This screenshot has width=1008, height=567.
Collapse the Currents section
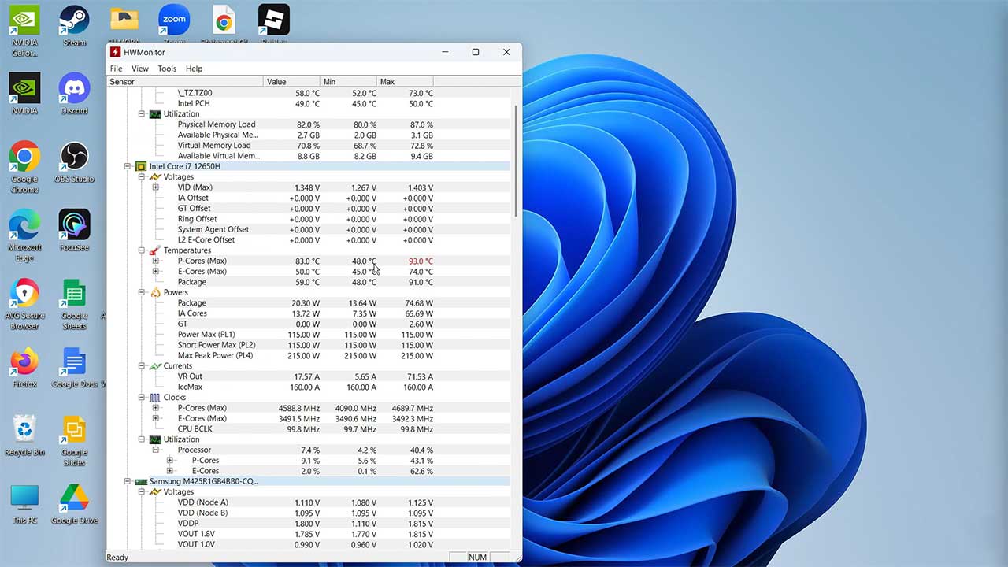[x=142, y=365]
